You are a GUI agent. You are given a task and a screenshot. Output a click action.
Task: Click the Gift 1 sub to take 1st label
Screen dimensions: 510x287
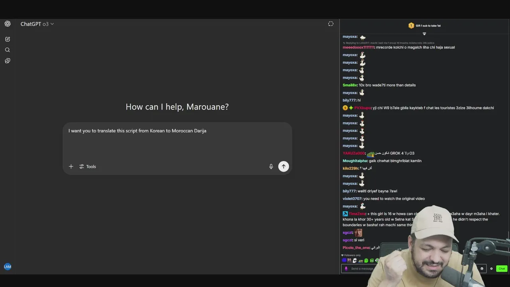click(428, 26)
